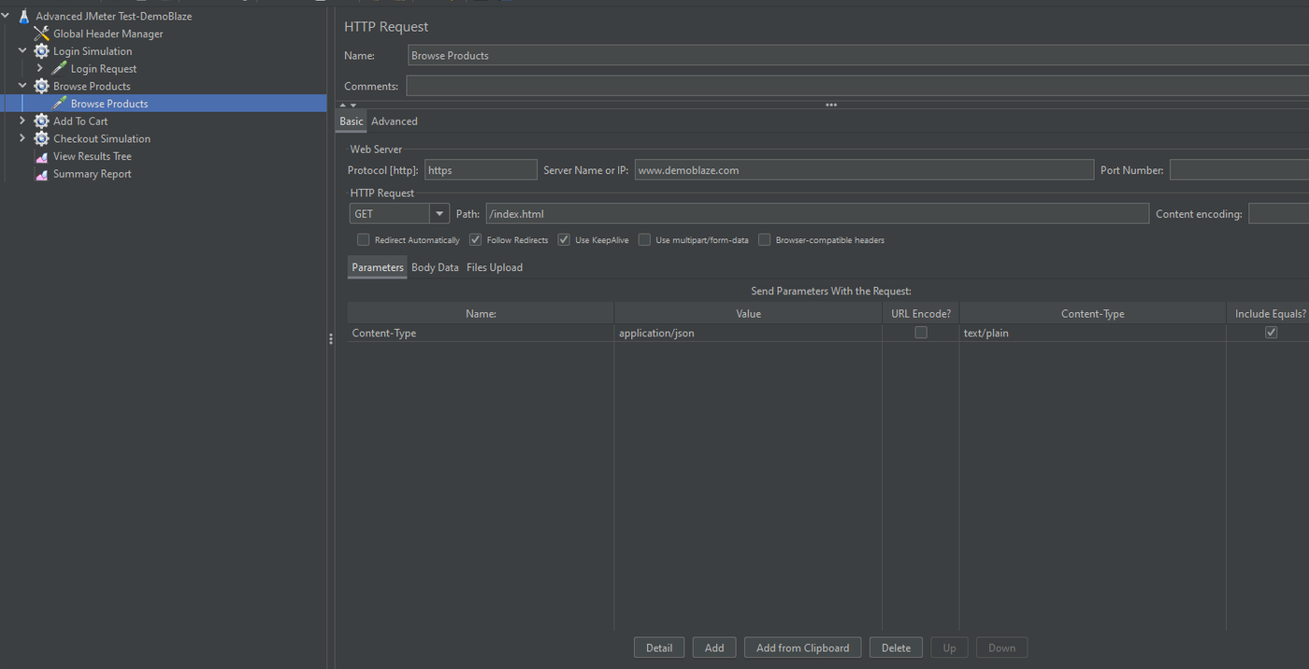Screen dimensions: 1309x669
Task: Click the Delete parameter button
Action: [x=896, y=648]
